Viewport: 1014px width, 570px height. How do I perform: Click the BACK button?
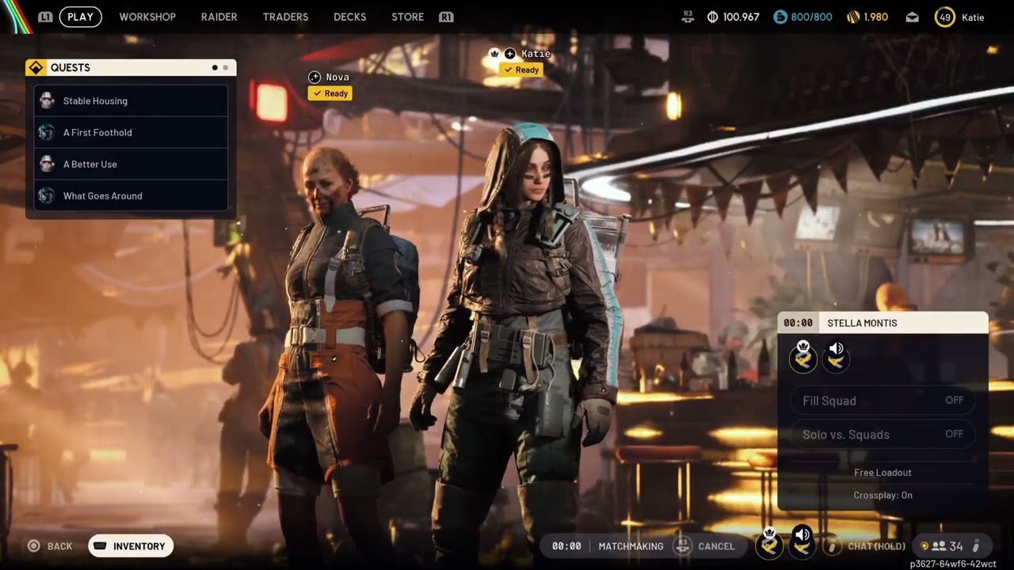[50, 546]
